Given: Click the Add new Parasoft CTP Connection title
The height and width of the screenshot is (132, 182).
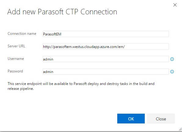Looking at the screenshot, I should coord(62,12).
